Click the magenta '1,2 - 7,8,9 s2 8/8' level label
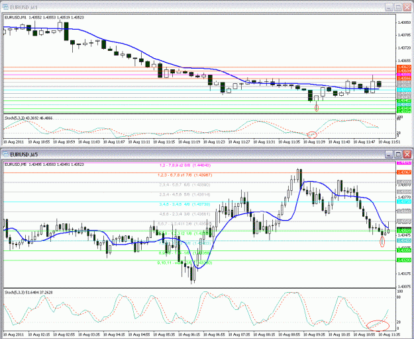 [185, 165]
